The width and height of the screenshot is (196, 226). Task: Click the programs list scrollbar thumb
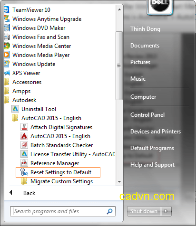pos(119,66)
